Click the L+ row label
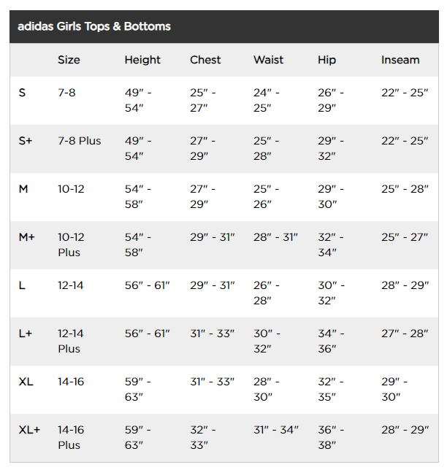 [26, 334]
